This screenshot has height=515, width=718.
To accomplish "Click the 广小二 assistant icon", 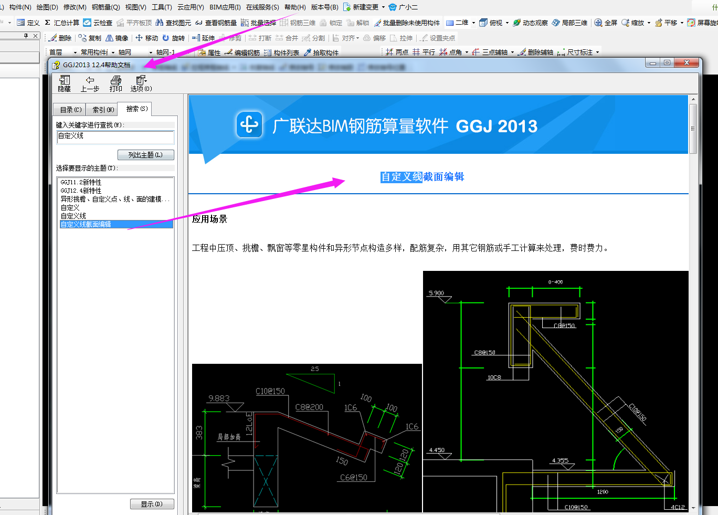I will click(x=393, y=7).
